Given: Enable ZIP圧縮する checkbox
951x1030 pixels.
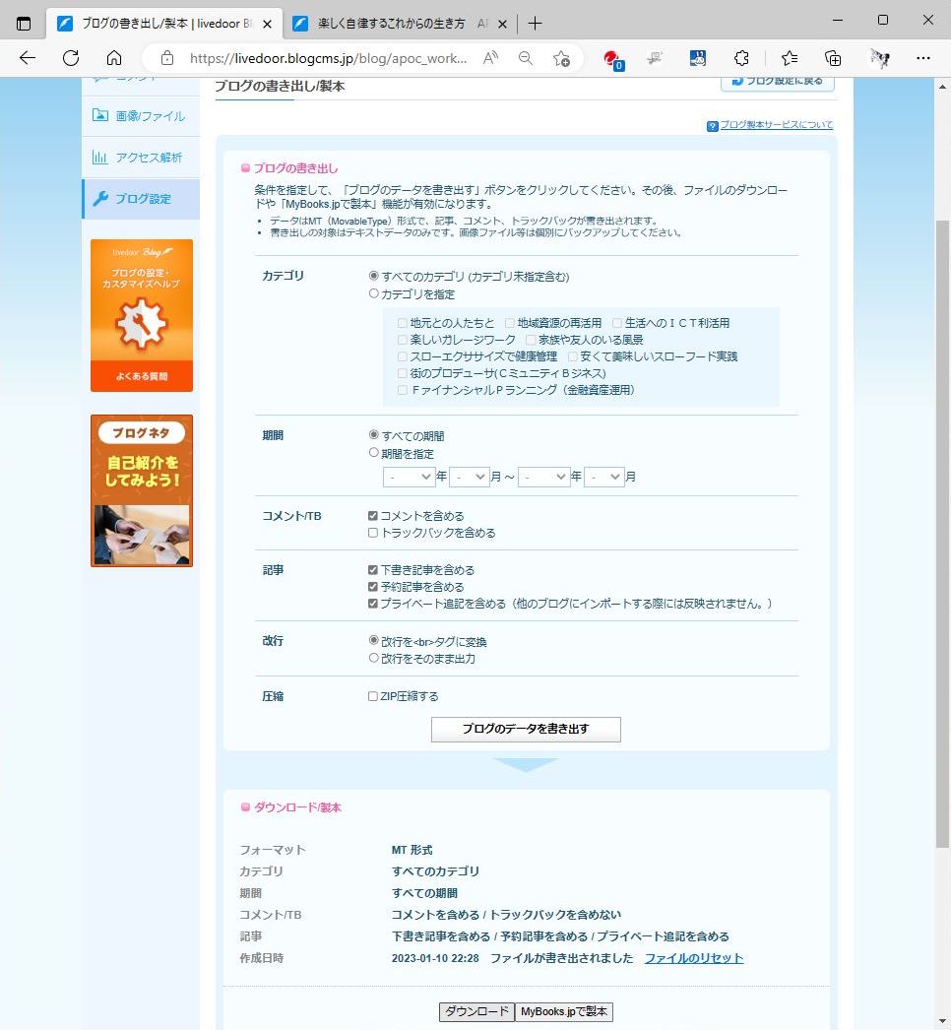Looking at the screenshot, I should coord(372,696).
